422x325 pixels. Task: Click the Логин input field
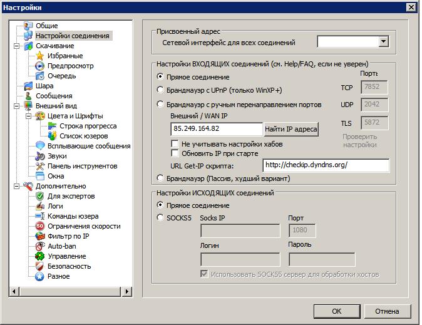[x=240, y=260]
